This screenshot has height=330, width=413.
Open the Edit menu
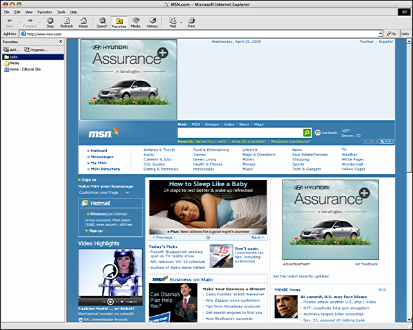click(x=17, y=12)
